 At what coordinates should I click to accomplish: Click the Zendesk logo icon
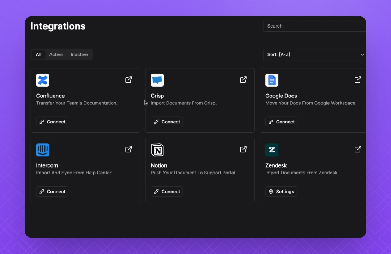coord(272,150)
